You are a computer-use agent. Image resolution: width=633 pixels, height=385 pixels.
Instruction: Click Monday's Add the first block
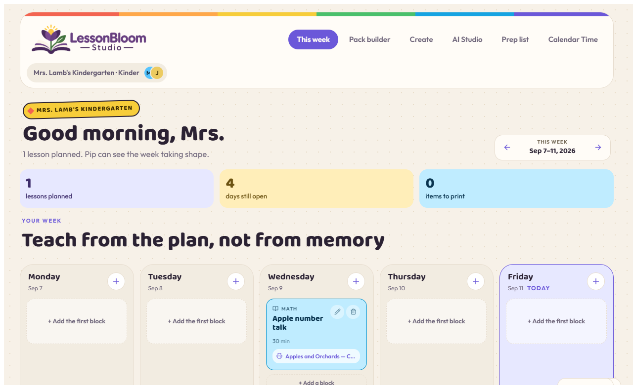(77, 321)
